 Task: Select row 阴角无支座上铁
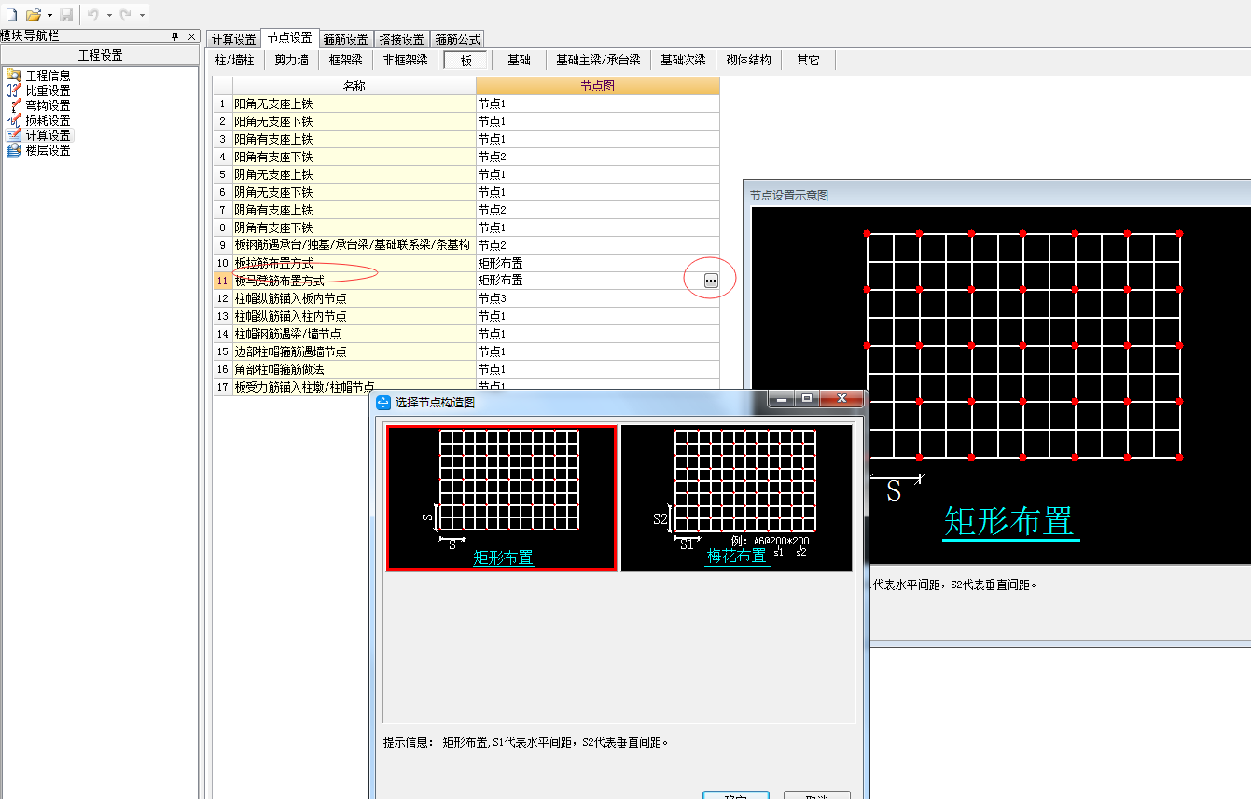[354, 174]
